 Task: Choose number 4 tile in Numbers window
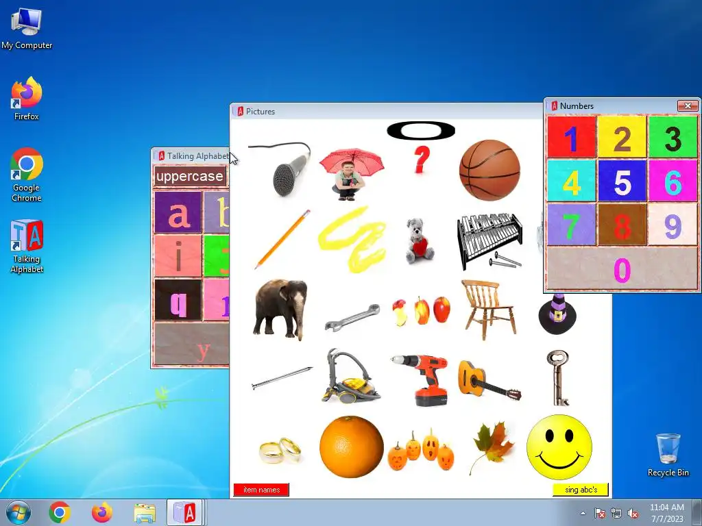pos(571,181)
